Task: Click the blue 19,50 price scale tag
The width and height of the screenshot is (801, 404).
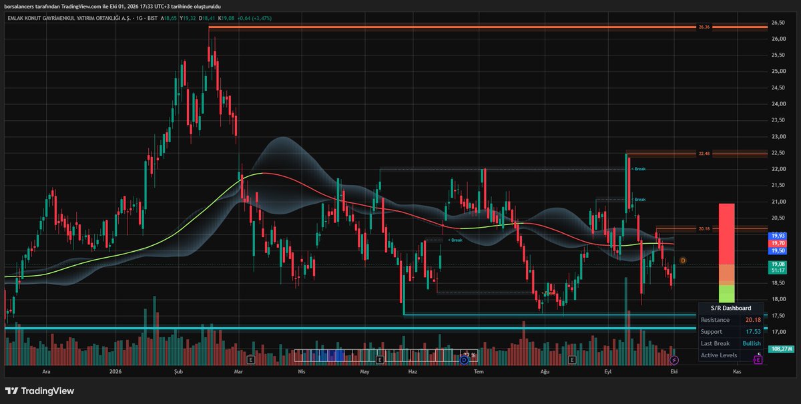Action: point(778,251)
